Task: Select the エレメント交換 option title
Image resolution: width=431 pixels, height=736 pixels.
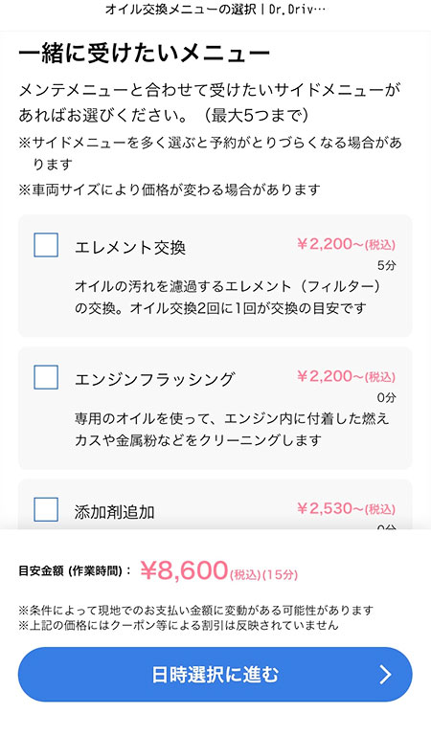Action: point(130,247)
